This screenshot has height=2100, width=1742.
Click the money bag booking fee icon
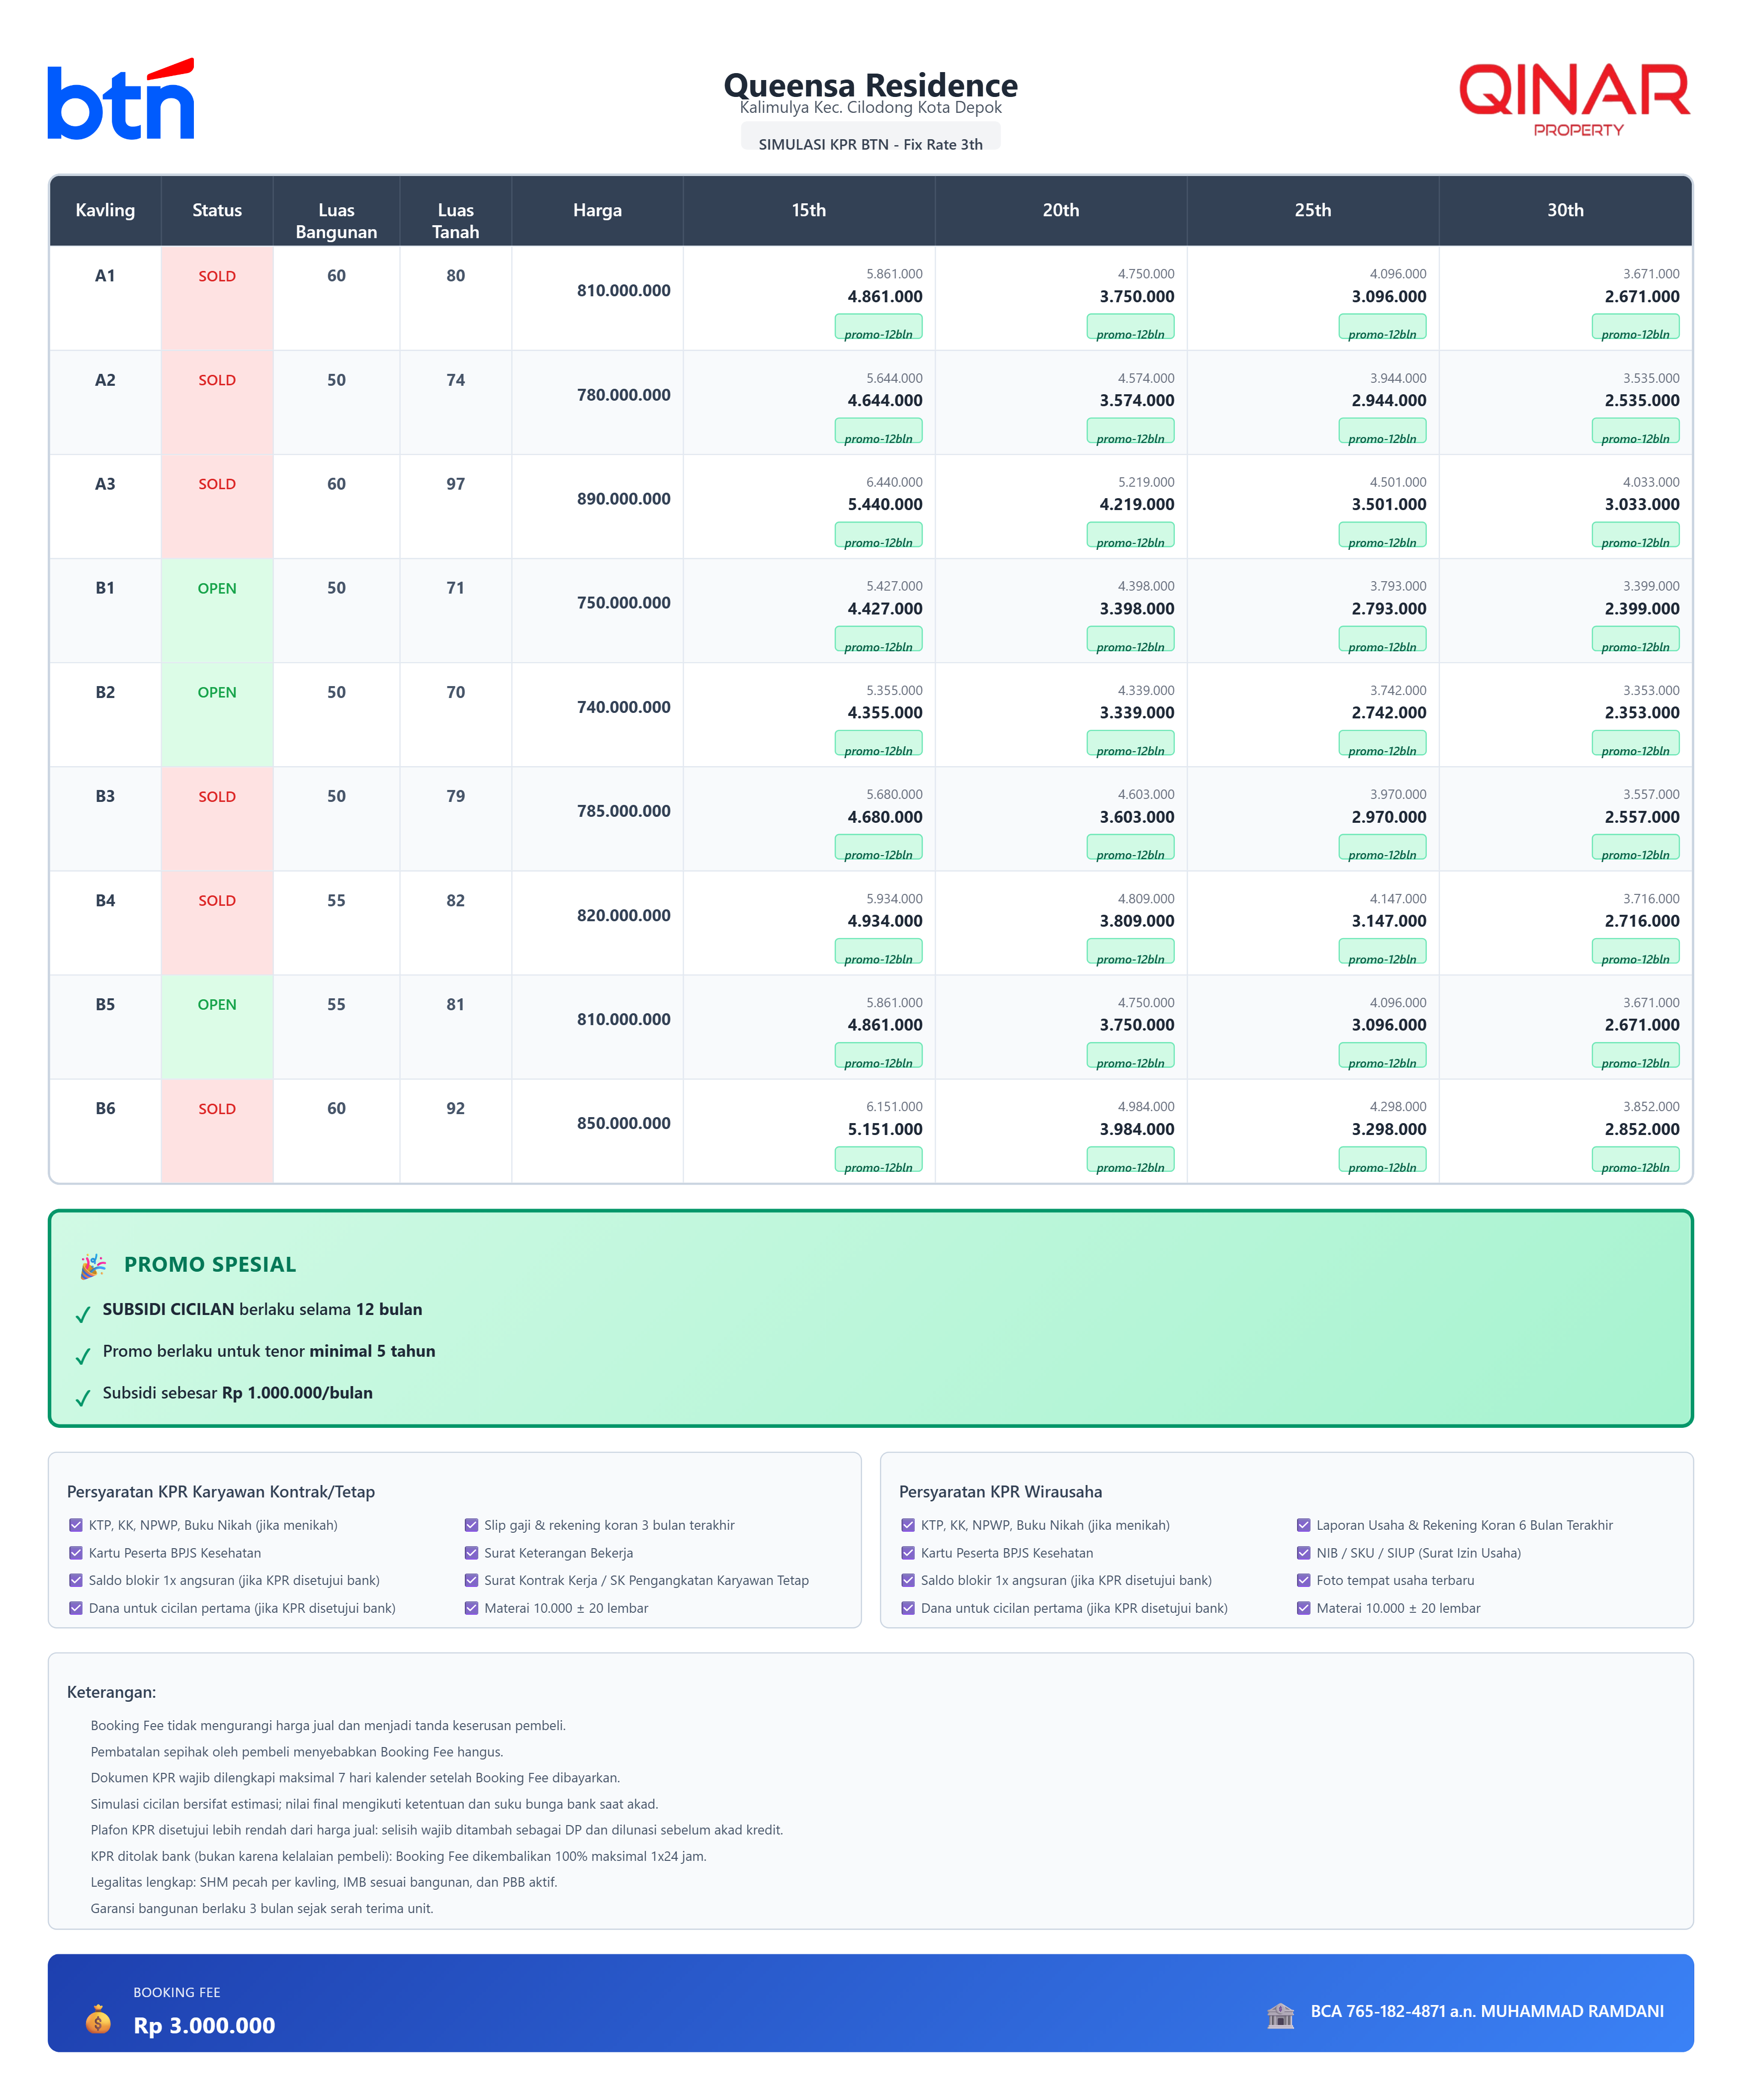point(98,2019)
